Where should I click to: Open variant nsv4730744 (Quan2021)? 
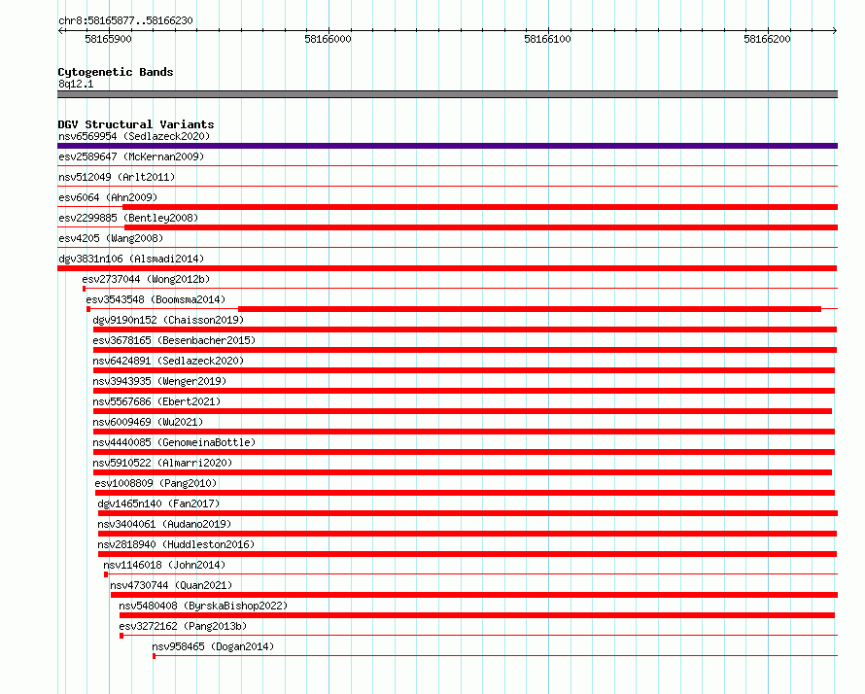(x=171, y=585)
